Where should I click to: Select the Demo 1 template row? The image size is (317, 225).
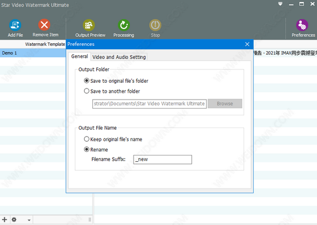32,53
